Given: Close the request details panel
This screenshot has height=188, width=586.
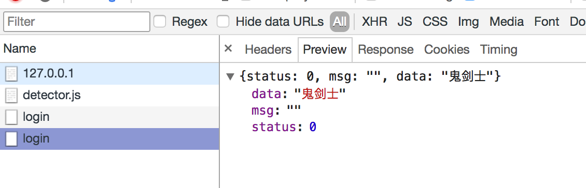Looking at the screenshot, I should [x=228, y=49].
